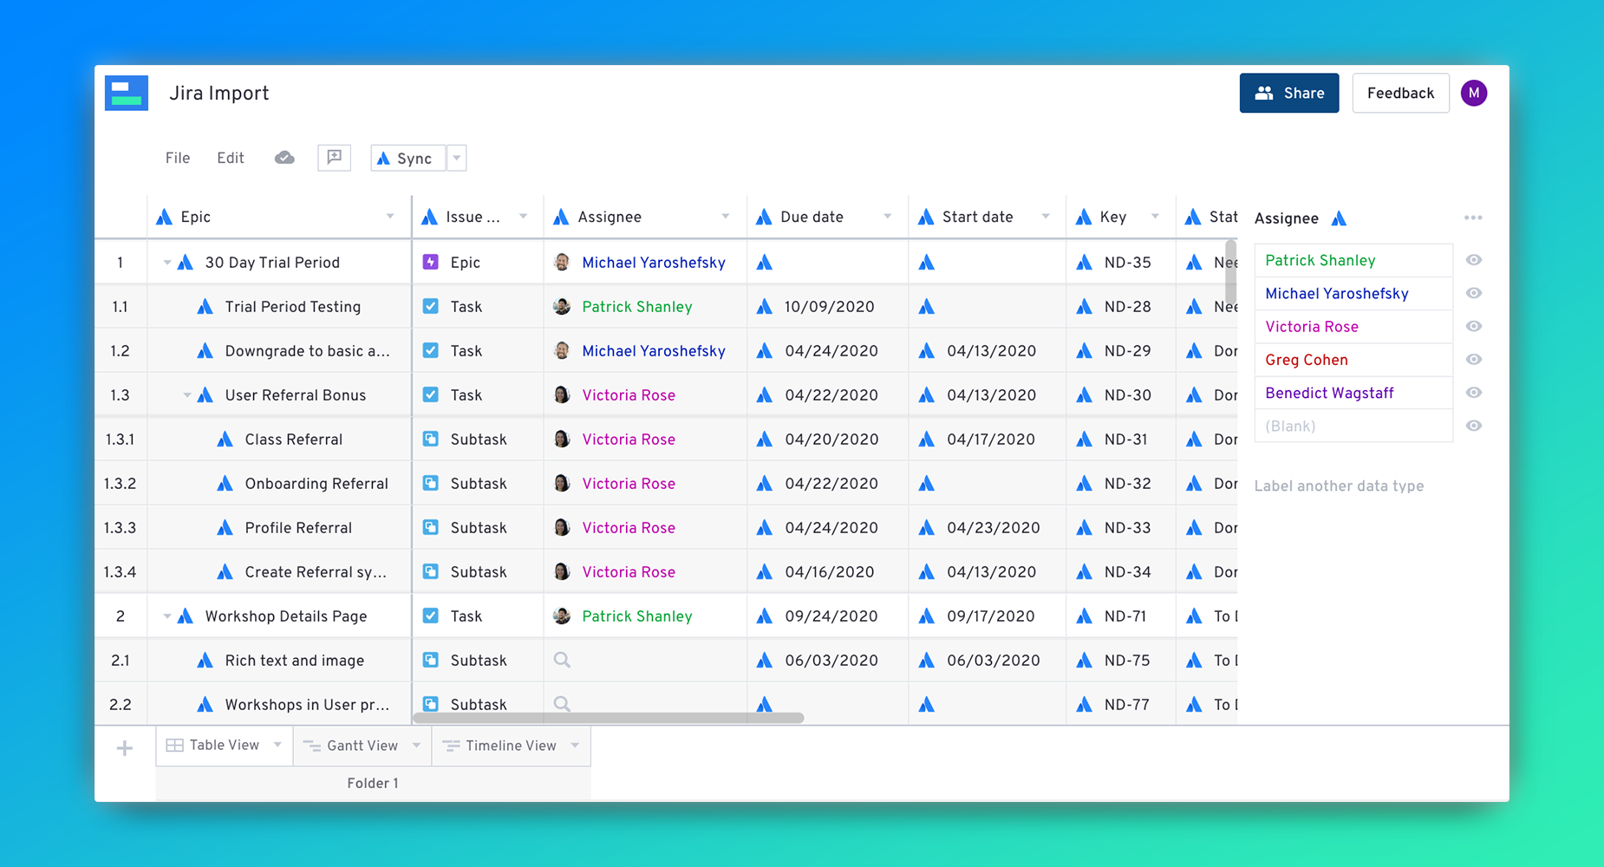This screenshot has height=867, width=1604.
Task: Open the File menu
Action: click(178, 158)
